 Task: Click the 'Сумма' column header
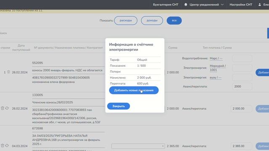(173, 47)
